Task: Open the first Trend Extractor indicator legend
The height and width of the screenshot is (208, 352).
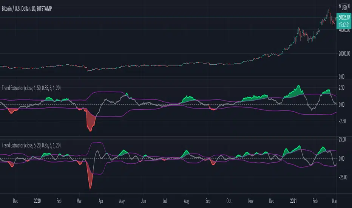Action: click(x=31, y=88)
